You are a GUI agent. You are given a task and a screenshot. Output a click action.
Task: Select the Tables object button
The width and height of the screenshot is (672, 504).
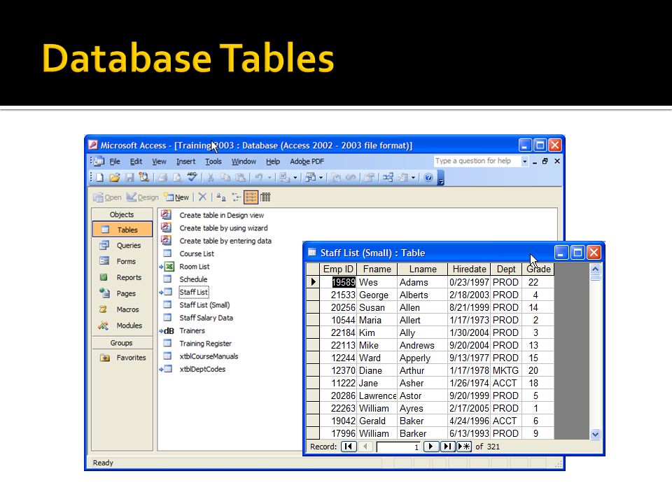(x=122, y=230)
